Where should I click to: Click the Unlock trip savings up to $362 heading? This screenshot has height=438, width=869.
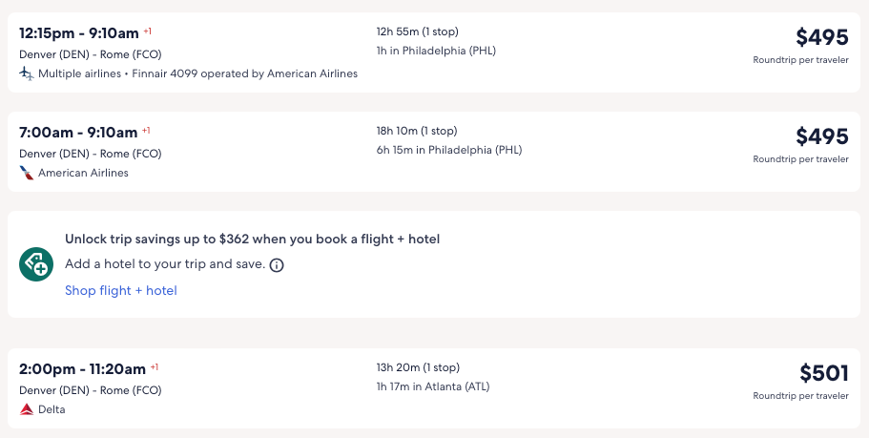click(252, 239)
